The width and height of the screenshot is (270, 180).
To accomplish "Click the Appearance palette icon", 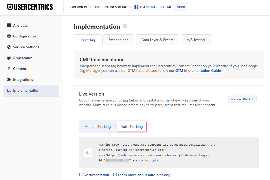I will pos(9,58).
